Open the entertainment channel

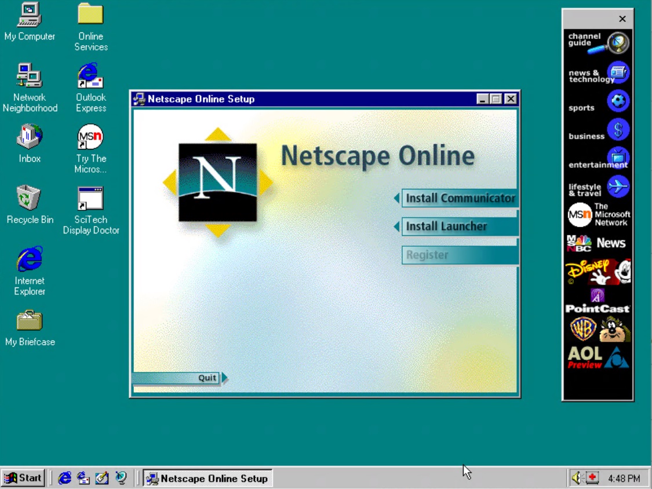click(x=598, y=159)
